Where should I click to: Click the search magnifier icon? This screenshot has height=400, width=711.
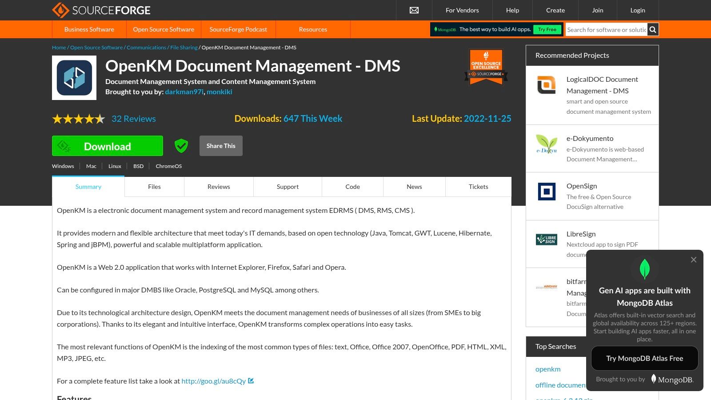(652, 29)
